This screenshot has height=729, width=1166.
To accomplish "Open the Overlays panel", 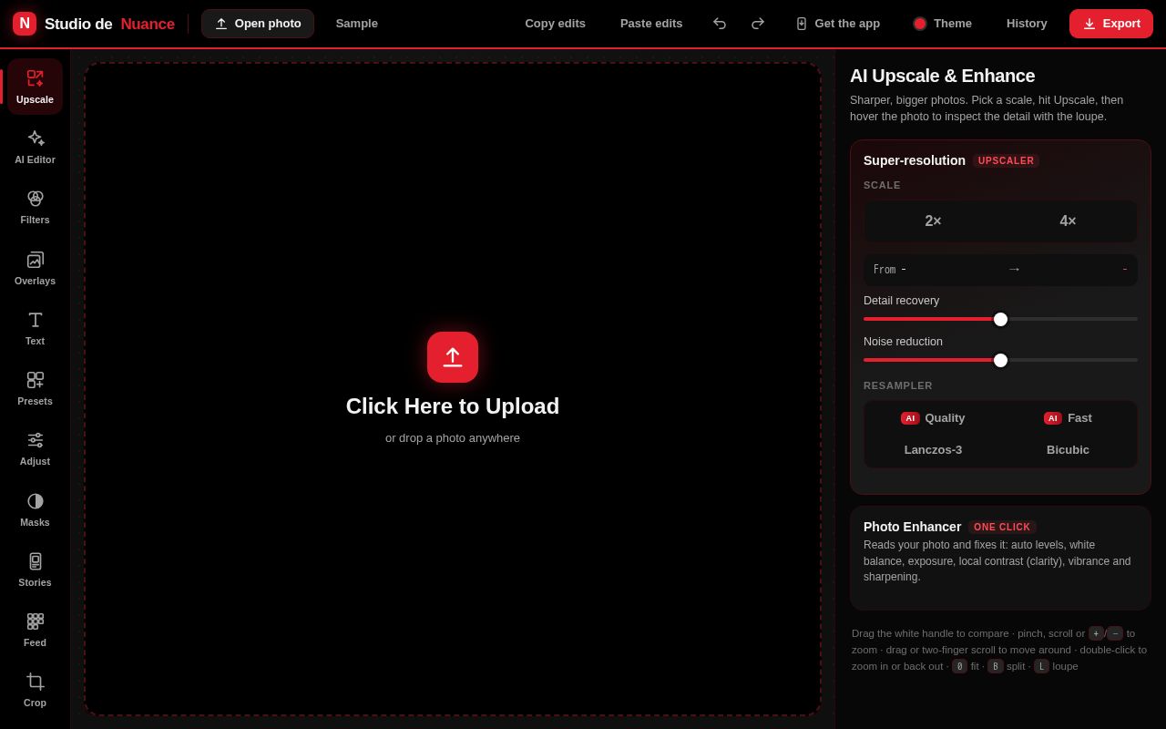I will click(35, 268).
